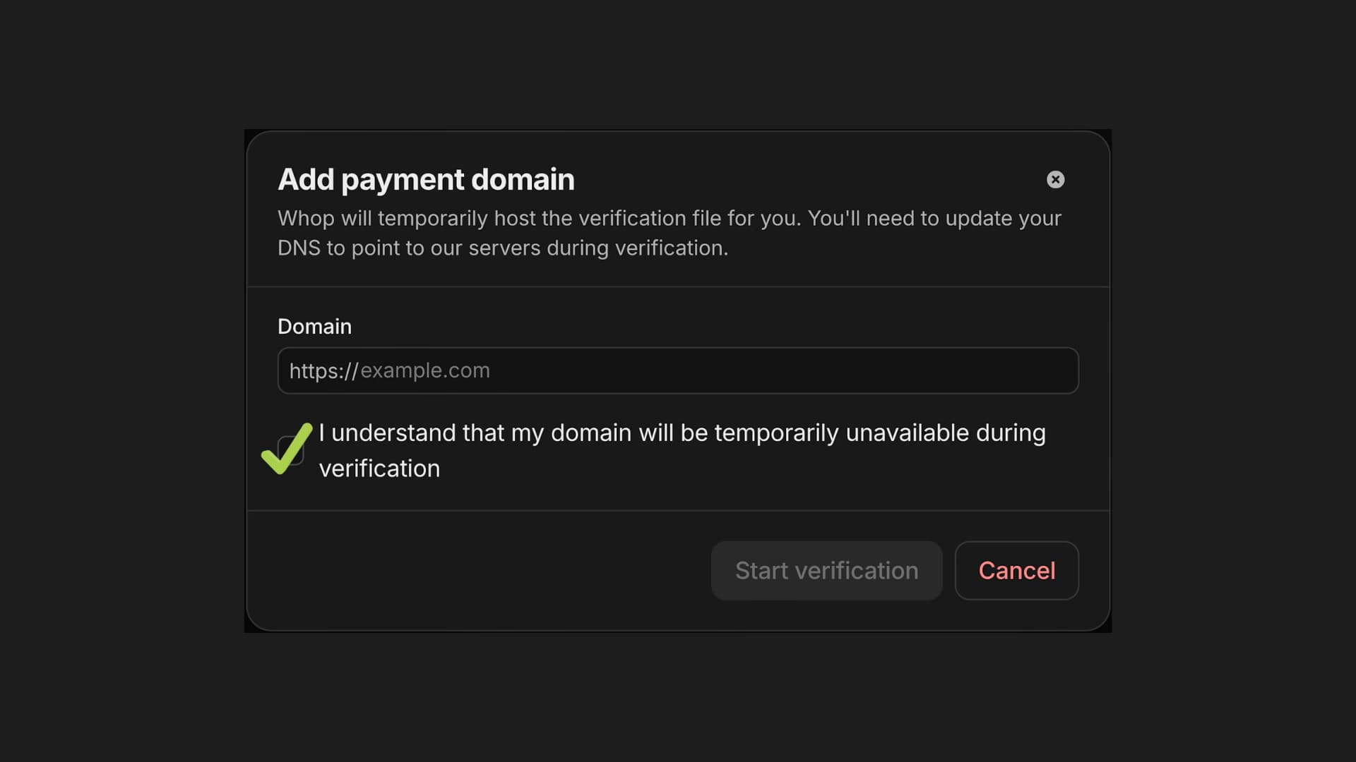Click the "DNS to point to our servers" line

click(502, 248)
